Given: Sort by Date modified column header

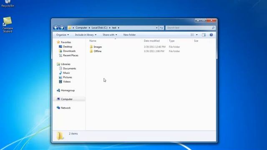Looking at the screenshot, I should 151,41.
